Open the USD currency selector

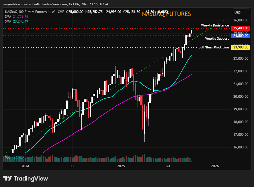point(241,12)
